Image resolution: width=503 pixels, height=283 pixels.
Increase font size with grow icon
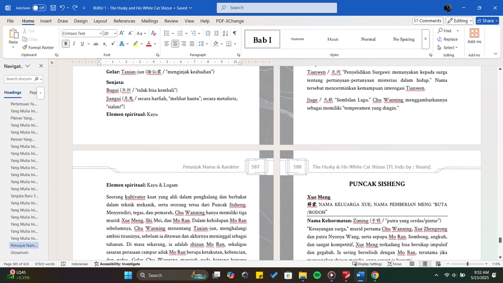122,33
